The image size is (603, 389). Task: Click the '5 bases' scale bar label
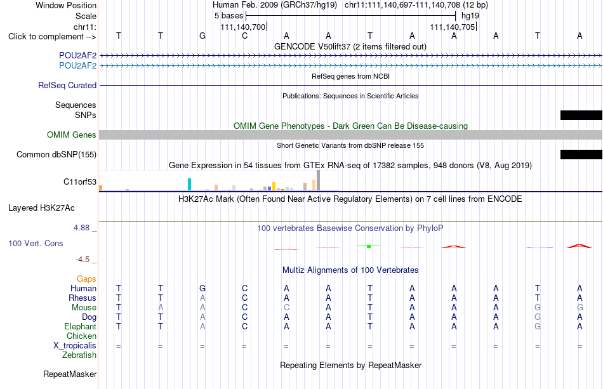click(229, 16)
